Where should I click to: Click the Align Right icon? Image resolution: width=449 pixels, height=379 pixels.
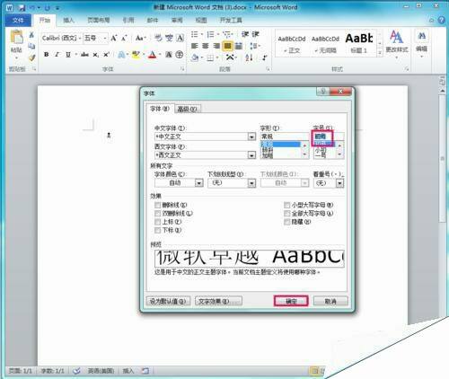coord(216,46)
